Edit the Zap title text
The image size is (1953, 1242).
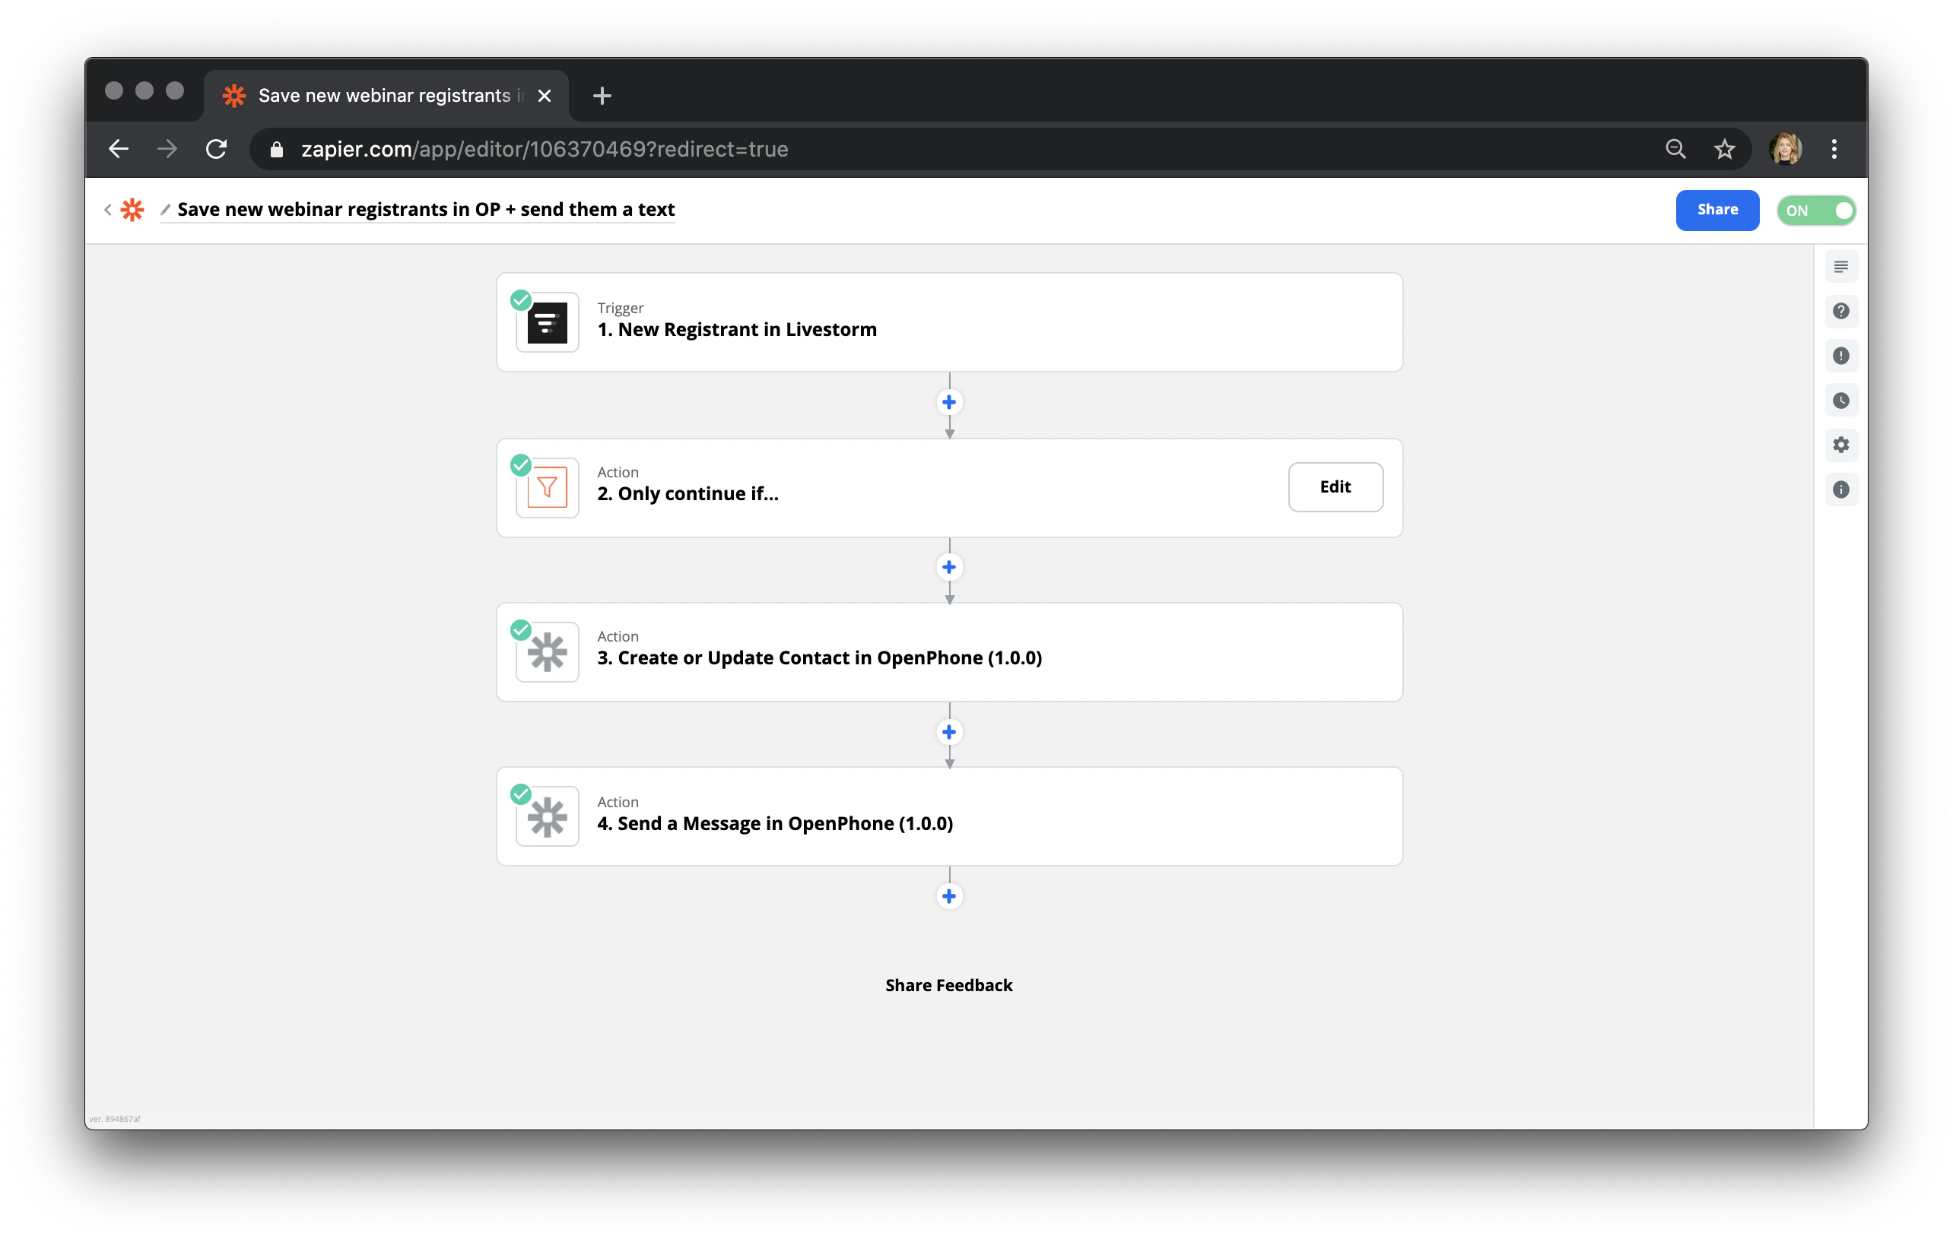[425, 209]
